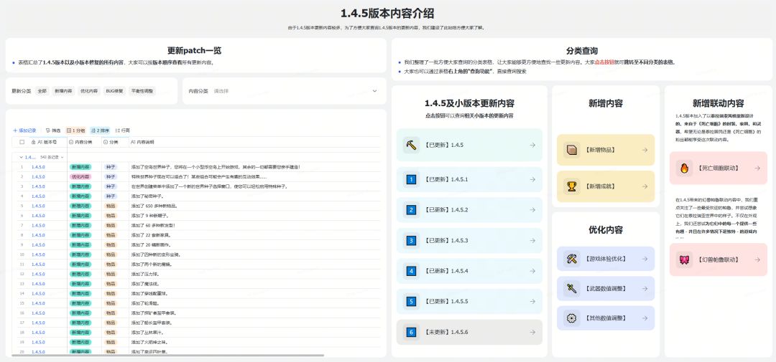Click the plus icon of 添加记录
Screen dimensions: 776x362
point(15,130)
